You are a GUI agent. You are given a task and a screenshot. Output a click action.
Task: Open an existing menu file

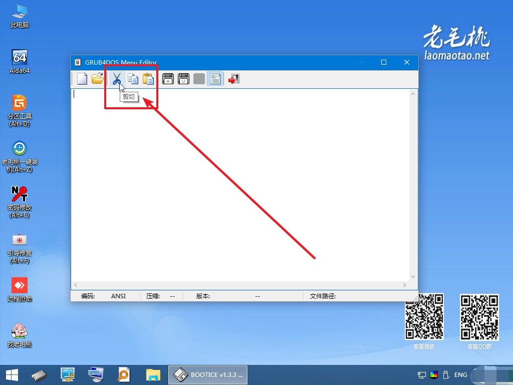pyautogui.click(x=98, y=79)
